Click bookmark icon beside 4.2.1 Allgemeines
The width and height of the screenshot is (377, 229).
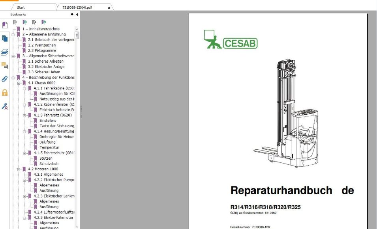click(x=30, y=175)
